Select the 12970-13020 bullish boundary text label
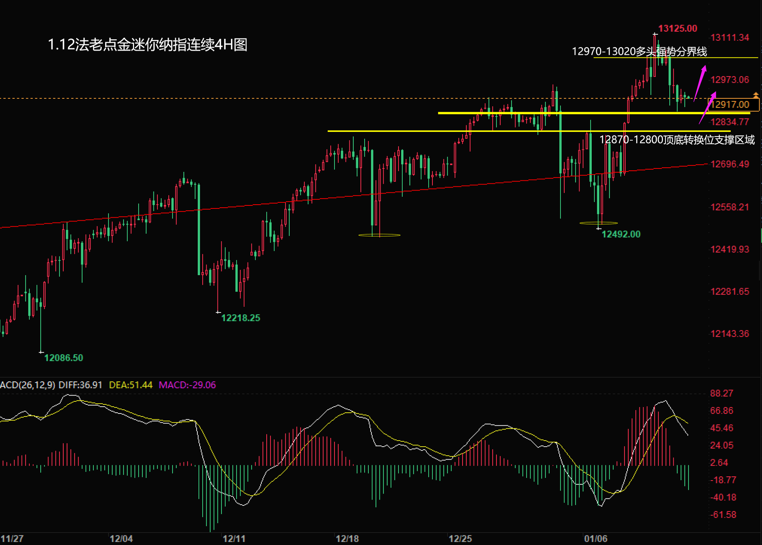This screenshot has width=762, height=545. click(639, 51)
